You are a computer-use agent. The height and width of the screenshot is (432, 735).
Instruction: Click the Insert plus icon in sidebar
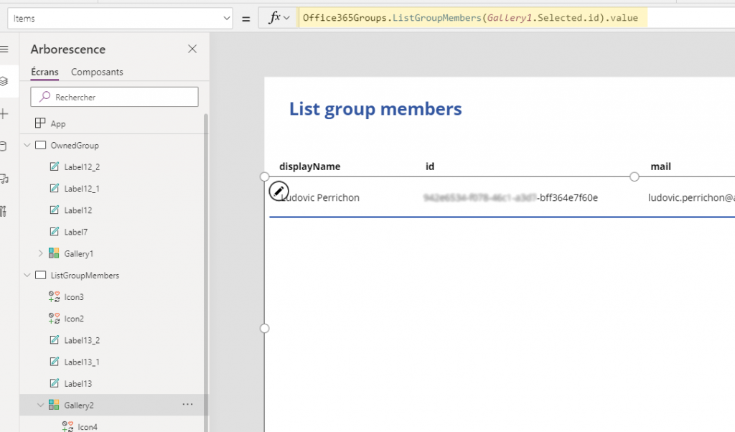pyautogui.click(x=4, y=114)
